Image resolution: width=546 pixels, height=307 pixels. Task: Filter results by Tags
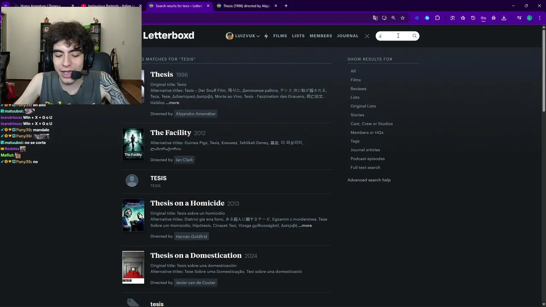tap(355, 141)
